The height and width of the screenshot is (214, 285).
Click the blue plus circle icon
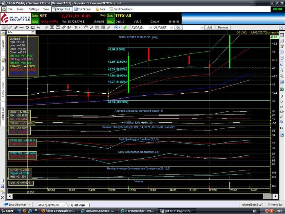[x=281, y=52]
